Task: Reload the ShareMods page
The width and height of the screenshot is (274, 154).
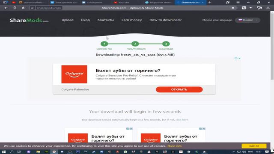Action: 23,8
